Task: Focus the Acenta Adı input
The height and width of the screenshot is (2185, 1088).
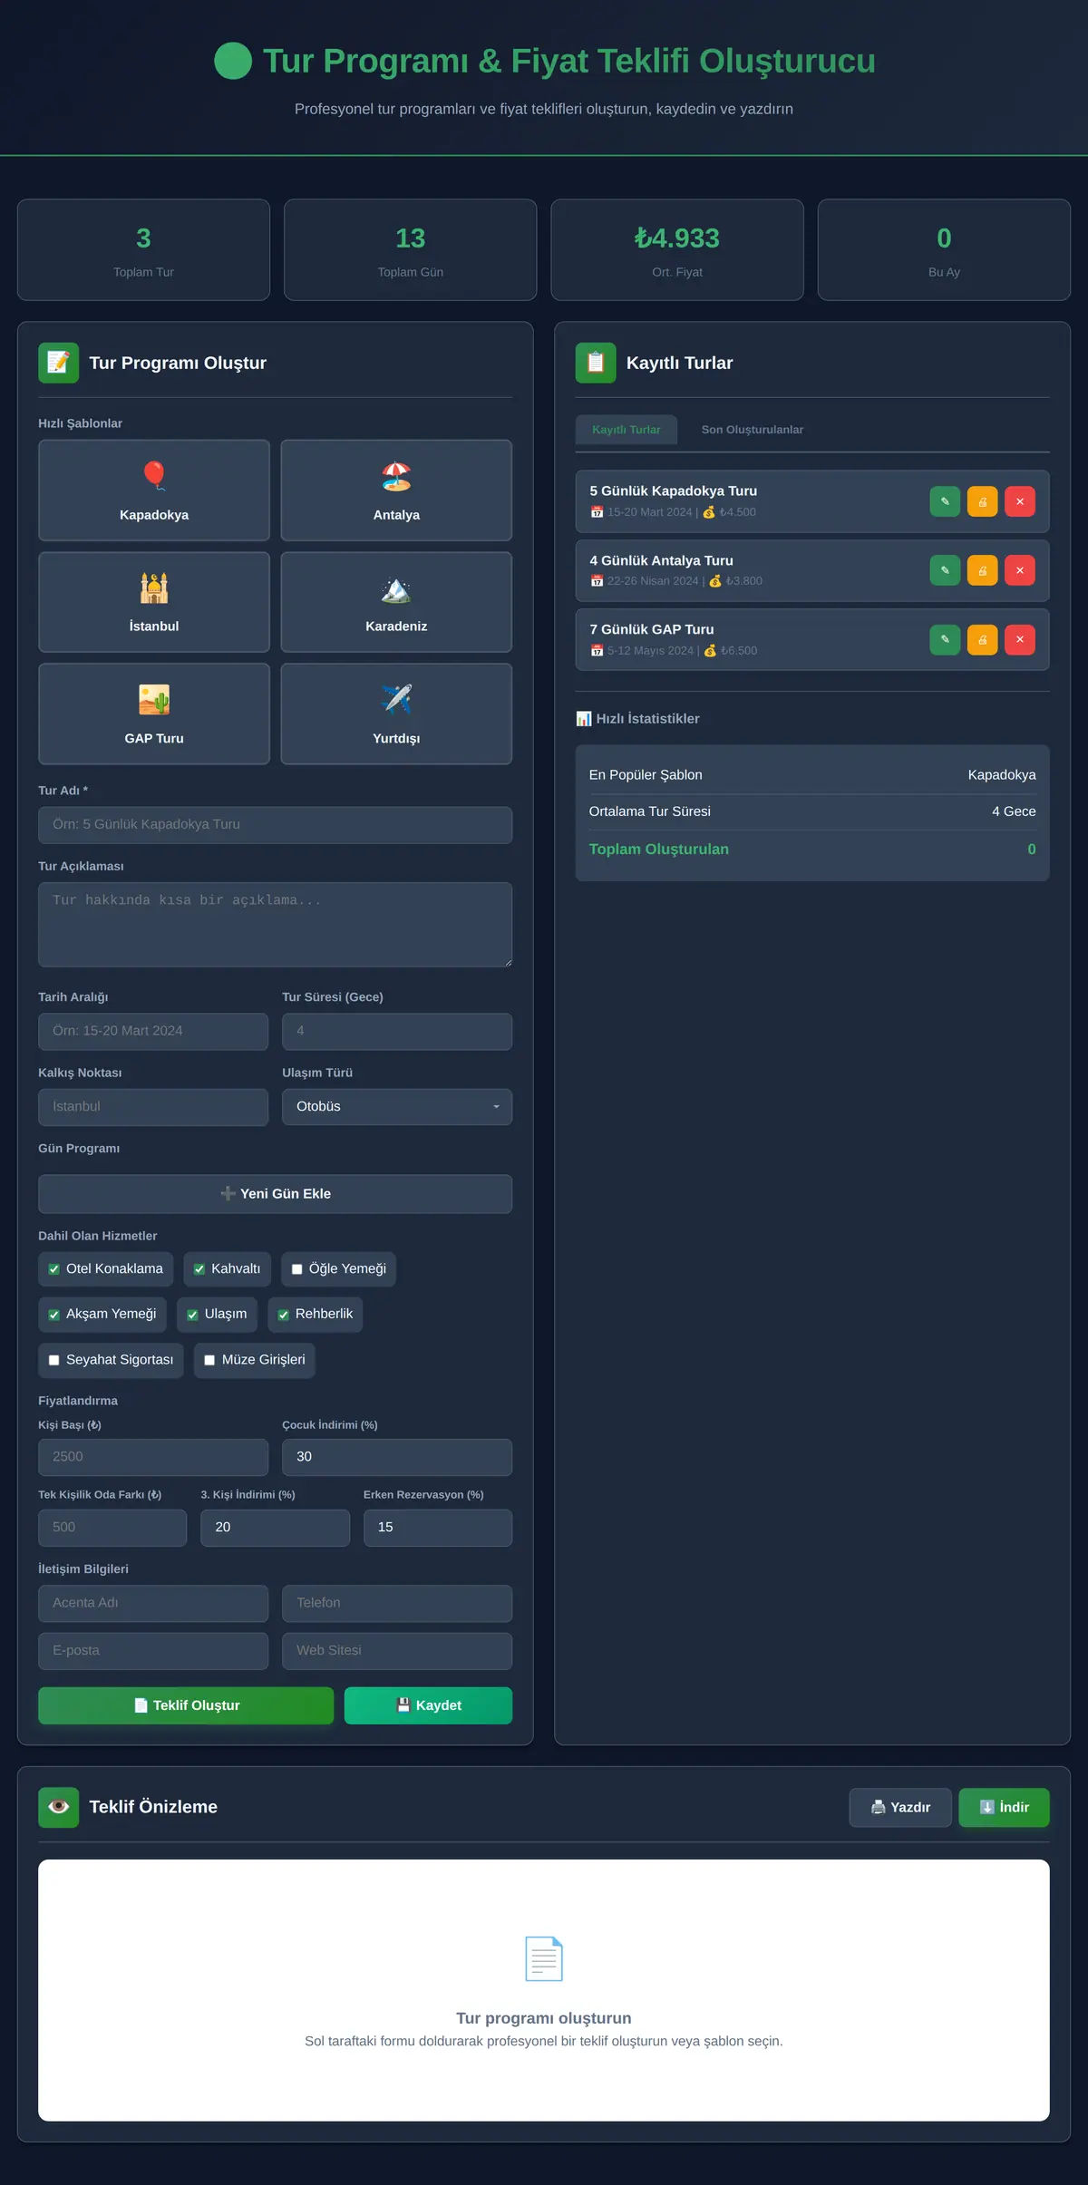Action: click(x=153, y=1603)
